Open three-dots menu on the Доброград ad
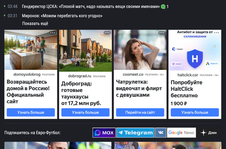Viewport: 226px width, 149px height. (x=107, y=33)
